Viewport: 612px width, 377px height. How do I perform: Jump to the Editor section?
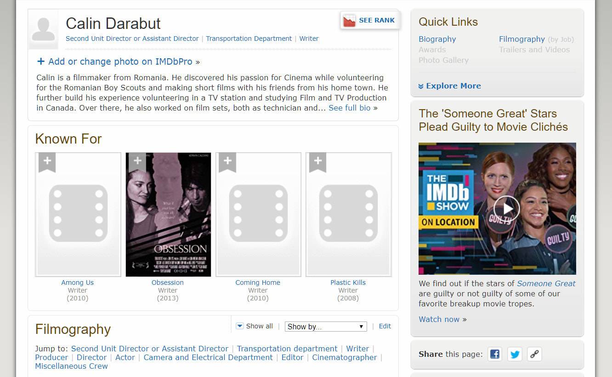293,357
